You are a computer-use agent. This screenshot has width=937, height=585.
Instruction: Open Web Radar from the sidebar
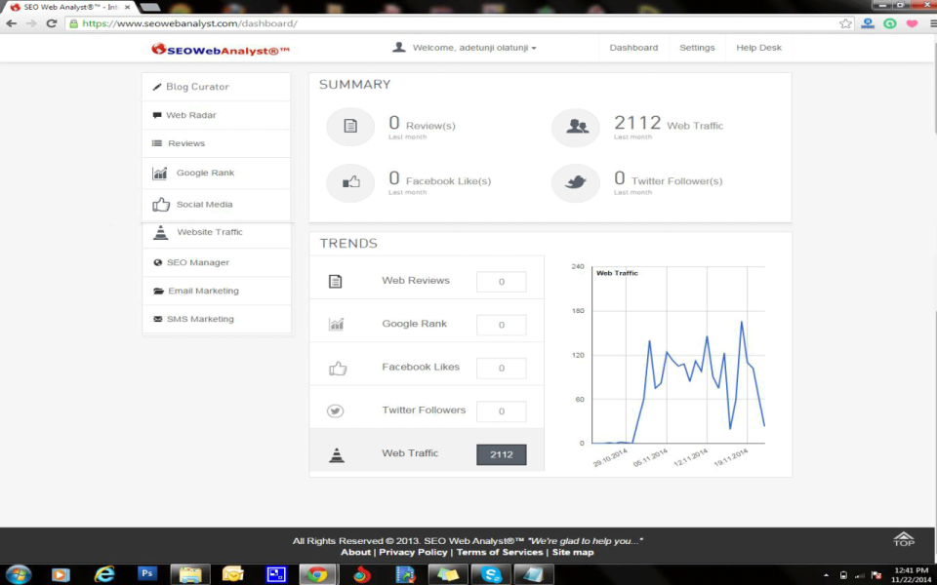156,115
